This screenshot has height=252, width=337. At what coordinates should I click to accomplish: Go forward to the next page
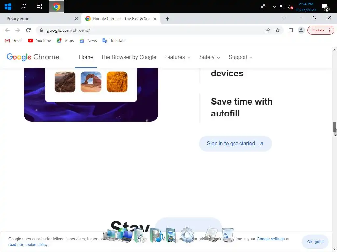tap(18, 30)
